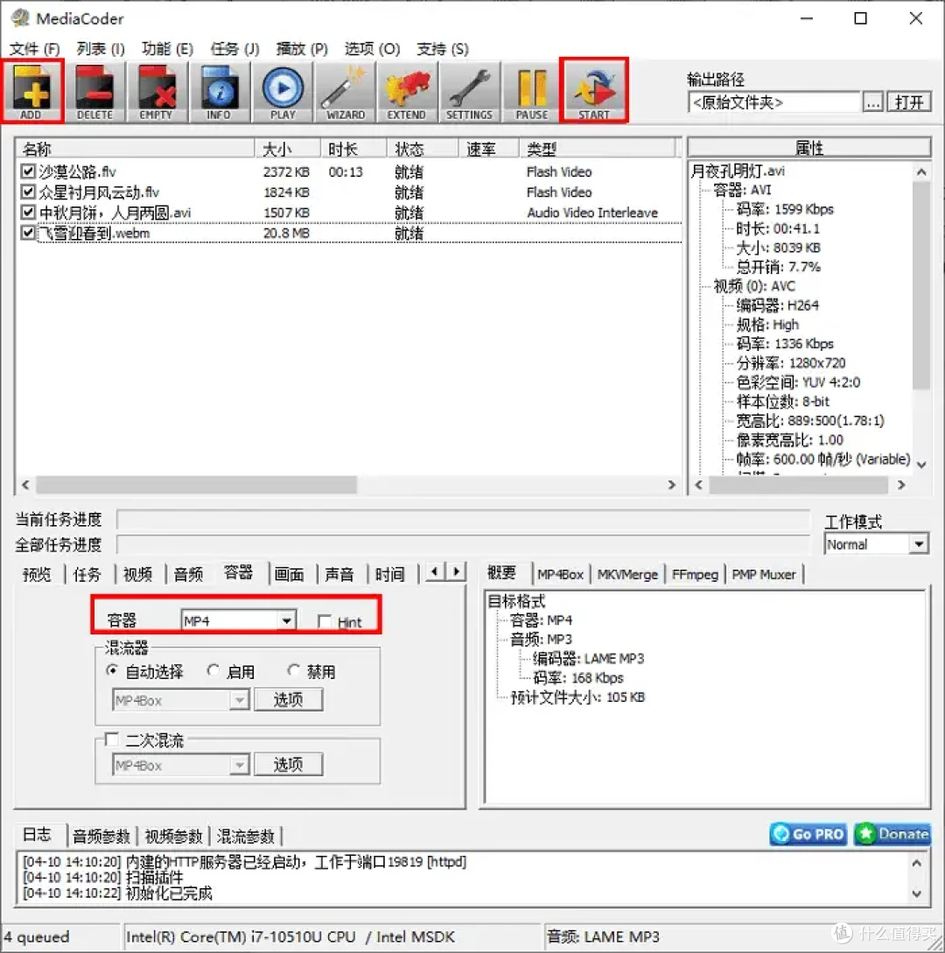Click the 选项 button beside the 混流器 MP4Box dropdown
Image resolution: width=945 pixels, height=953 pixels.
click(288, 699)
